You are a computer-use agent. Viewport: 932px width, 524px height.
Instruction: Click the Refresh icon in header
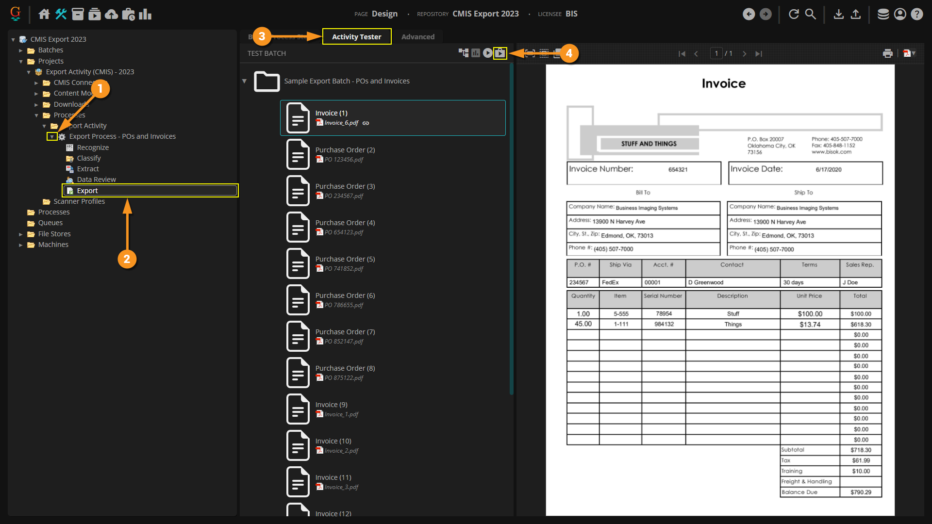[794, 14]
